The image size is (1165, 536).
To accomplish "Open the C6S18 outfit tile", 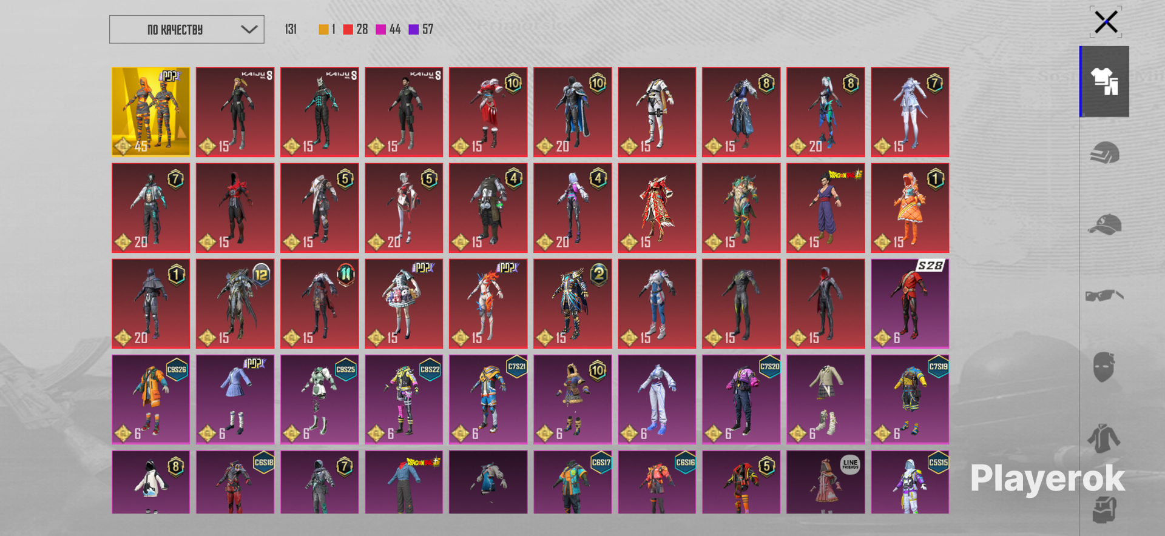I will coord(235,482).
